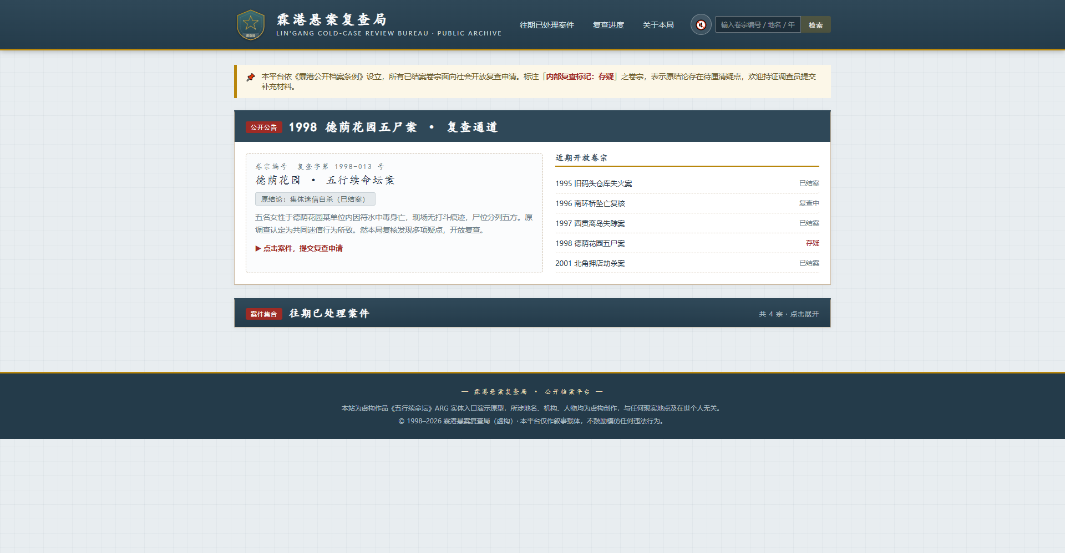Open 2001 北角押店劫杀案 row
Image resolution: width=1065 pixels, height=553 pixels.
687,263
